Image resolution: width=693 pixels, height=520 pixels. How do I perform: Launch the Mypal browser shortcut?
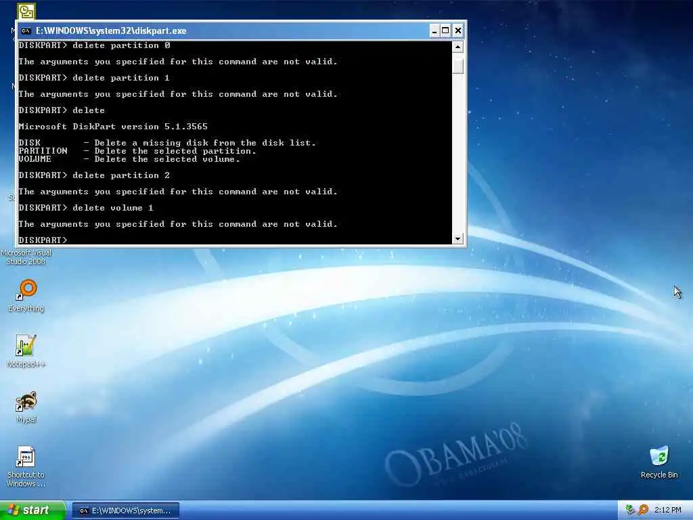[26, 406]
